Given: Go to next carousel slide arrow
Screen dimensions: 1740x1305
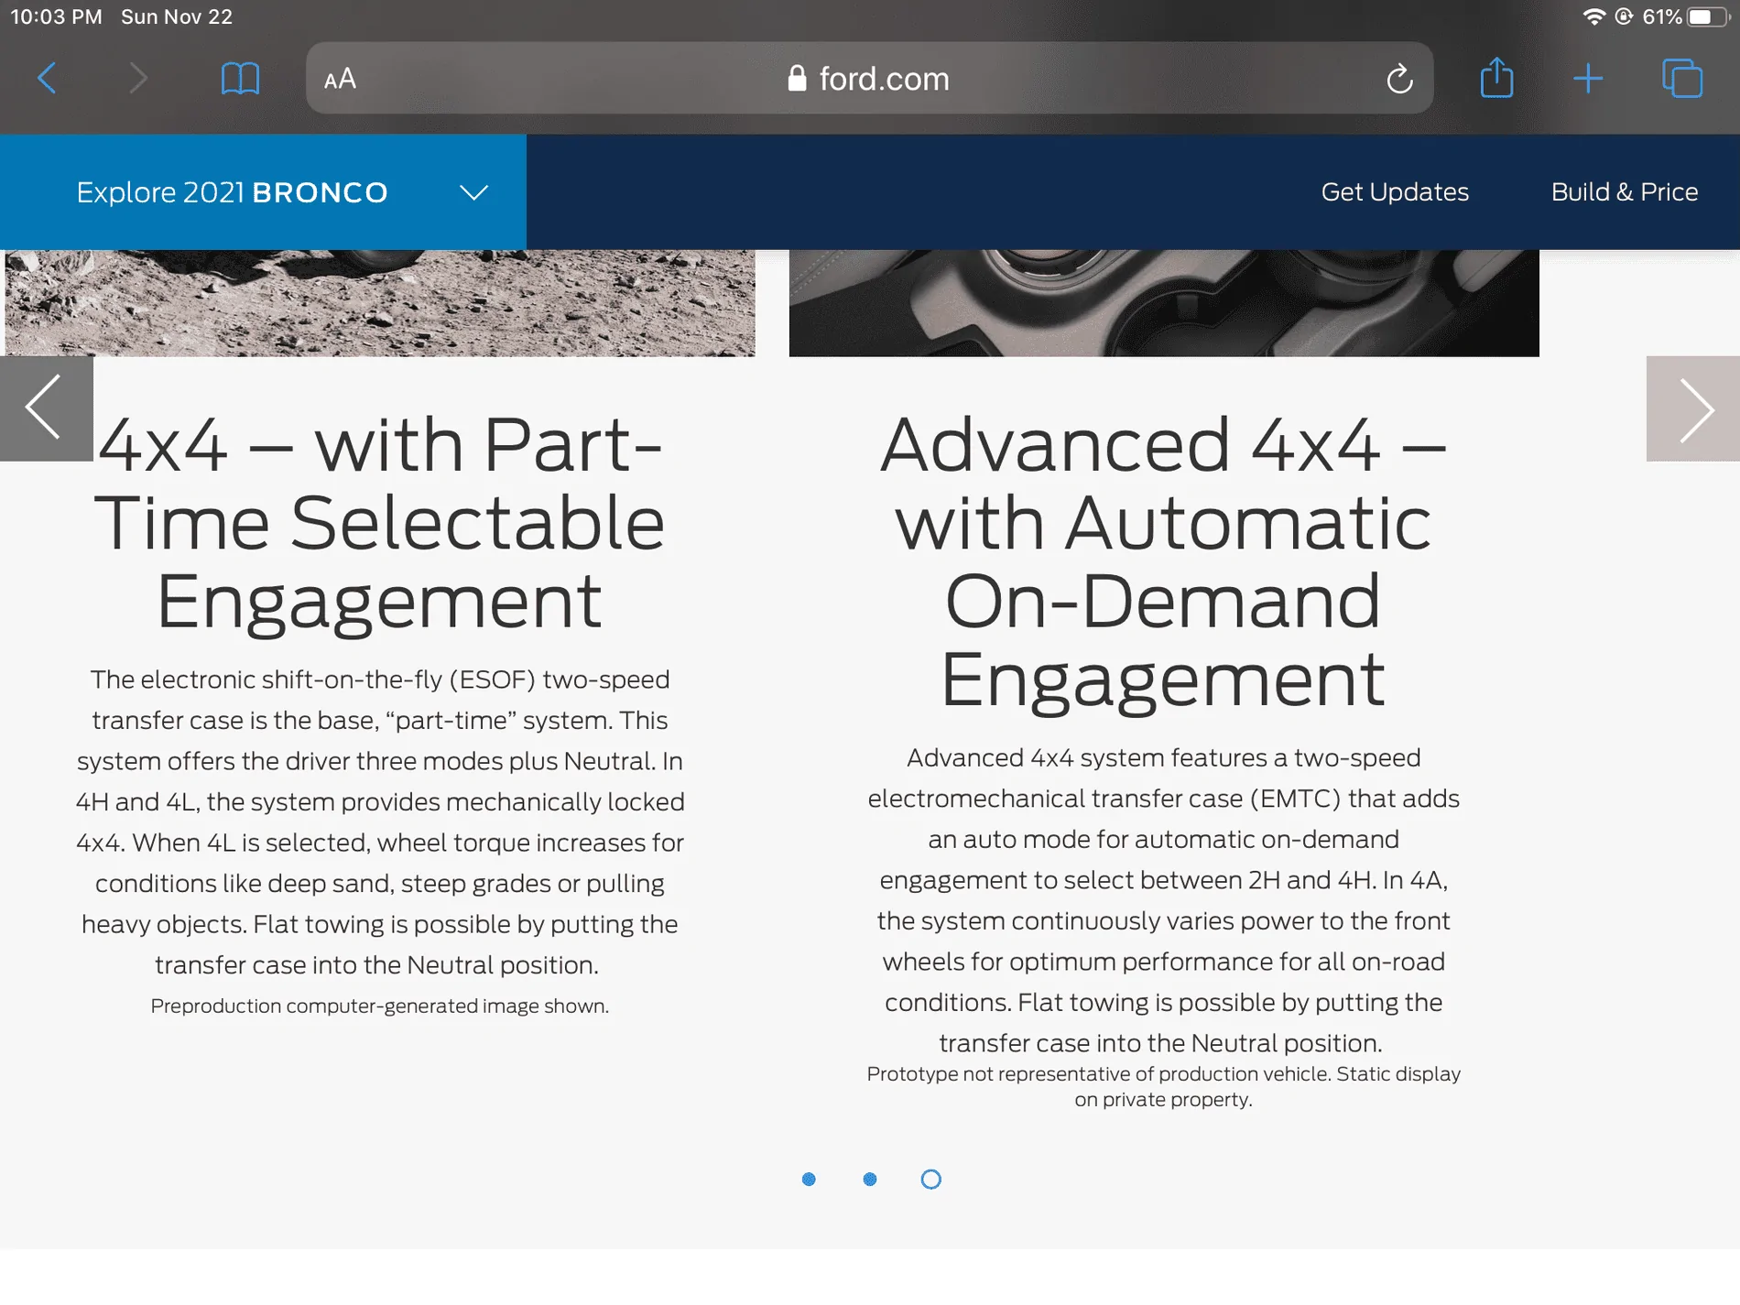Looking at the screenshot, I should point(1693,408).
